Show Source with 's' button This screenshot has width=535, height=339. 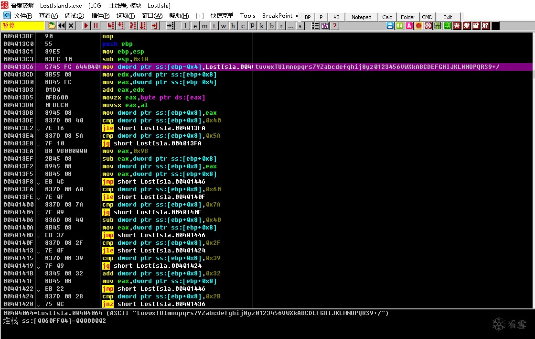coord(300,26)
